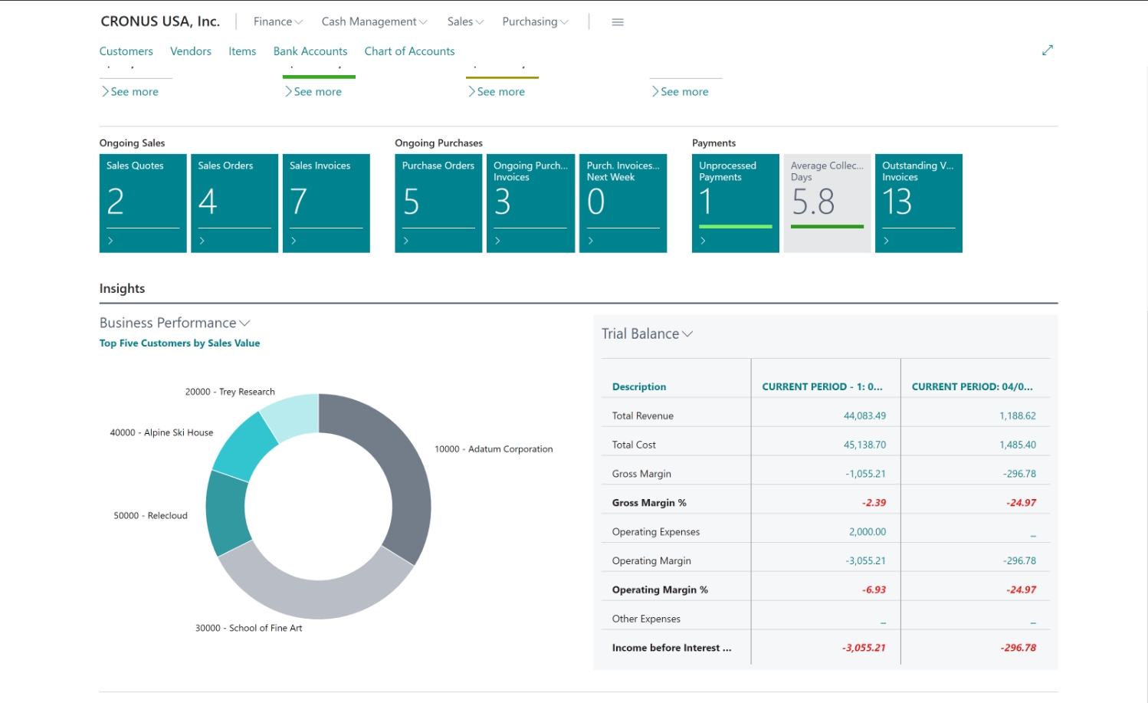The image size is (1148, 703).
Task: Open the Customers link
Action: point(126,51)
